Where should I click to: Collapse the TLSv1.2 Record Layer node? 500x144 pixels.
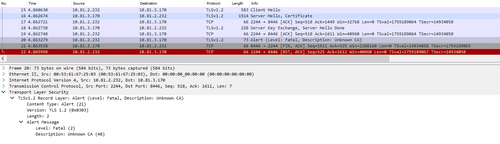(12, 98)
